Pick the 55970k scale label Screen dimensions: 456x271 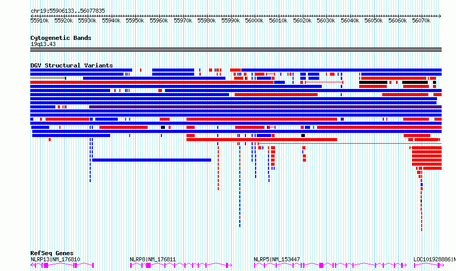coord(183,20)
